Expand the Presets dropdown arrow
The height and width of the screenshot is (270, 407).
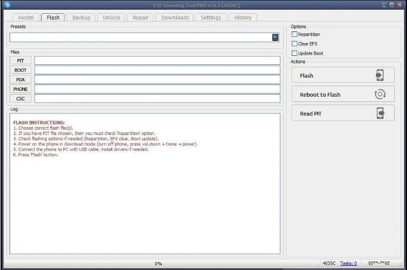point(275,37)
